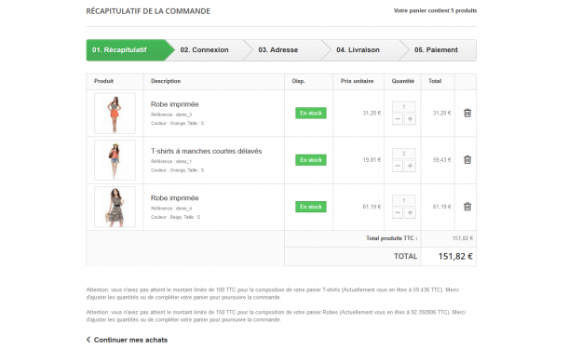Screen dimensions: 568x363
Task: Click Disp. column header
Action: click(x=299, y=81)
